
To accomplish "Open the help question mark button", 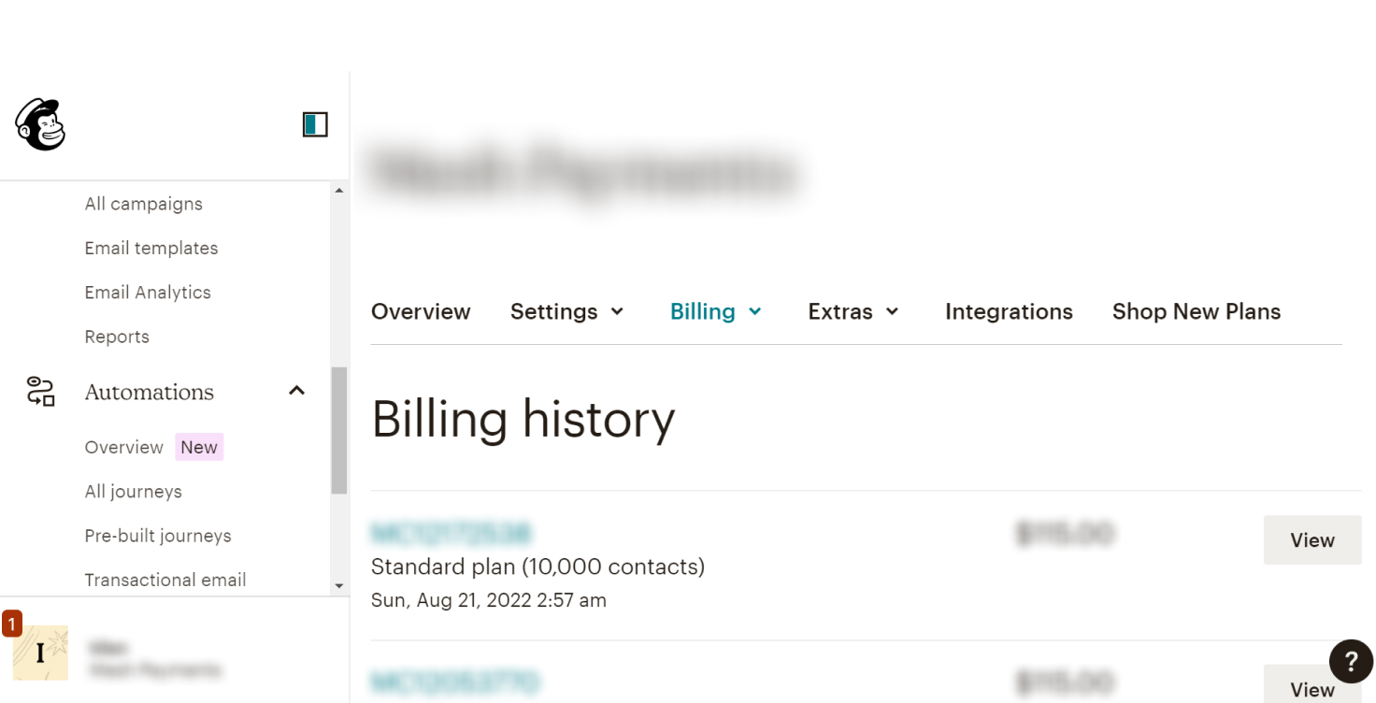I will coord(1351,662).
